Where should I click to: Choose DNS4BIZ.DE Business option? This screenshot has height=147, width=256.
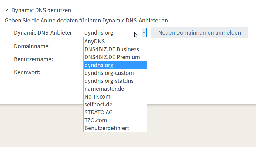(115, 49)
